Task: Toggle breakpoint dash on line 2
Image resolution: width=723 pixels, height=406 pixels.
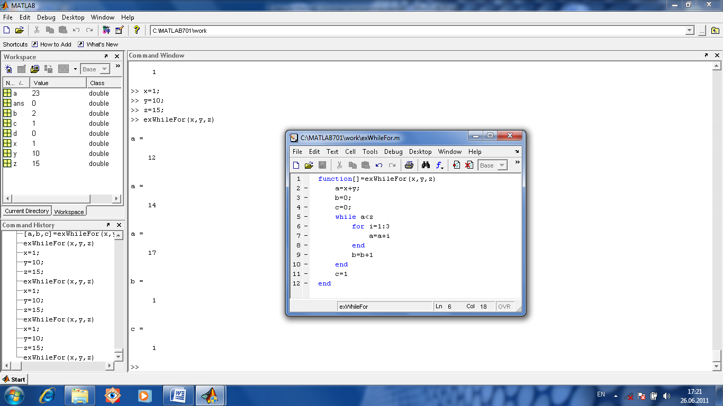Action: [x=306, y=188]
